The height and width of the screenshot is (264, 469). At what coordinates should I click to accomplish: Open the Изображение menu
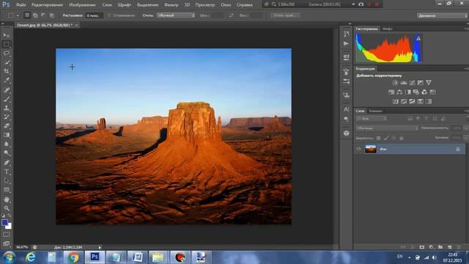click(x=82, y=5)
